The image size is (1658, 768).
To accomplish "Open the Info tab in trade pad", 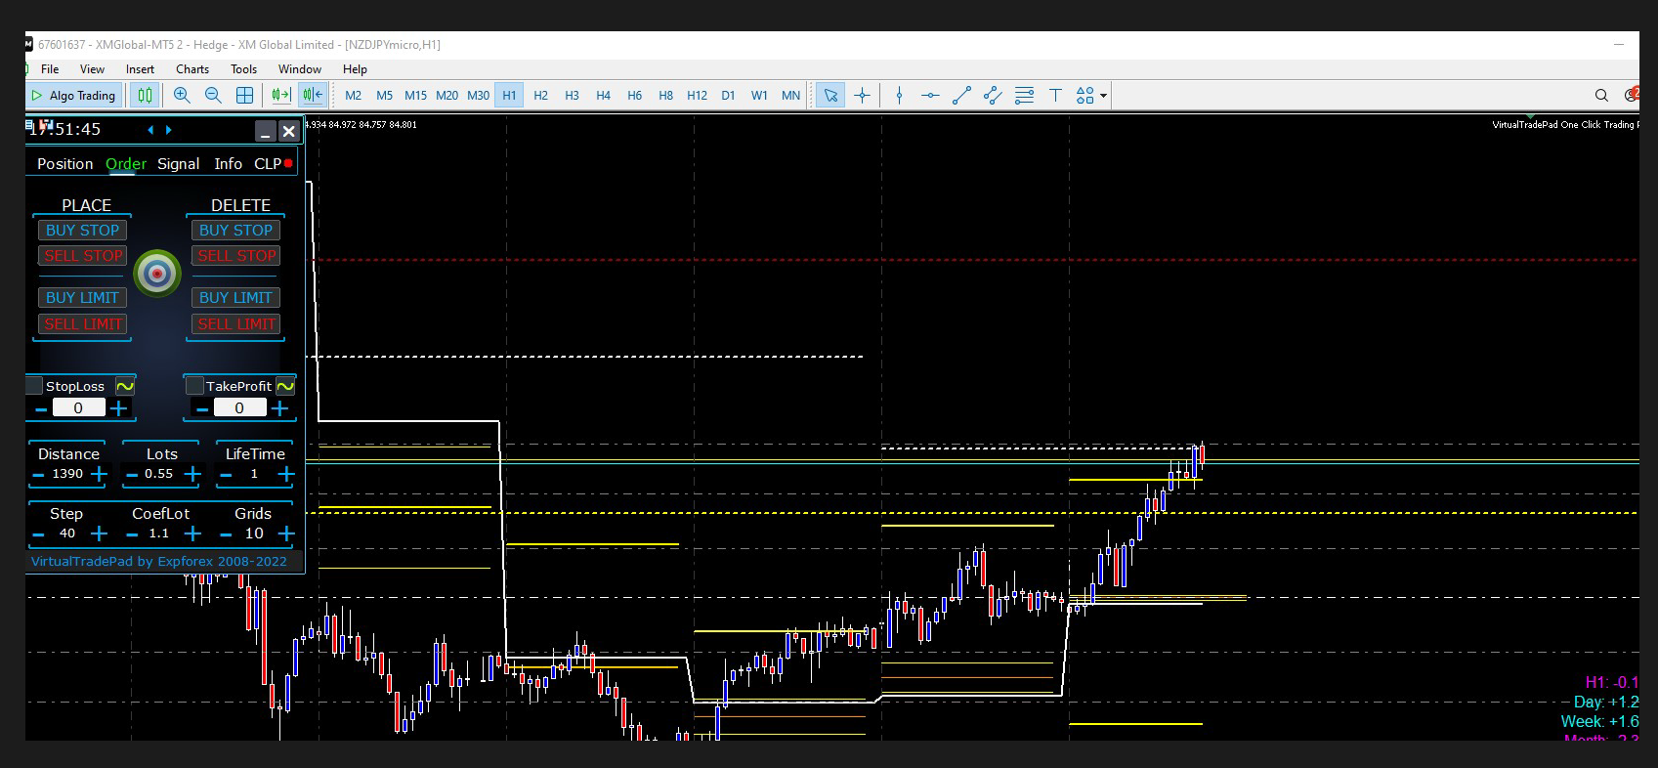I will tap(229, 164).
